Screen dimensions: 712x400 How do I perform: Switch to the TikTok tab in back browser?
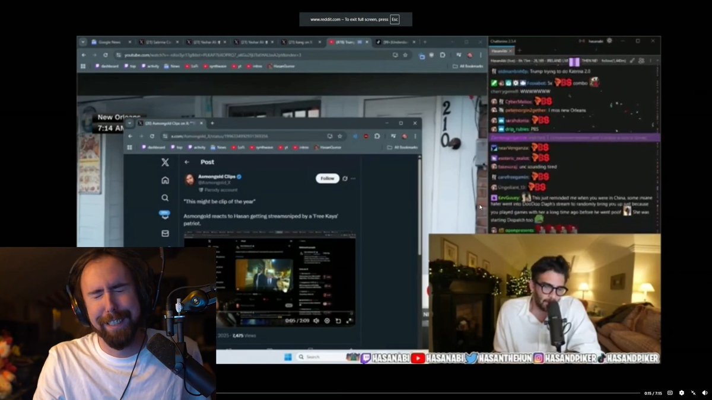tap(395, 42)
